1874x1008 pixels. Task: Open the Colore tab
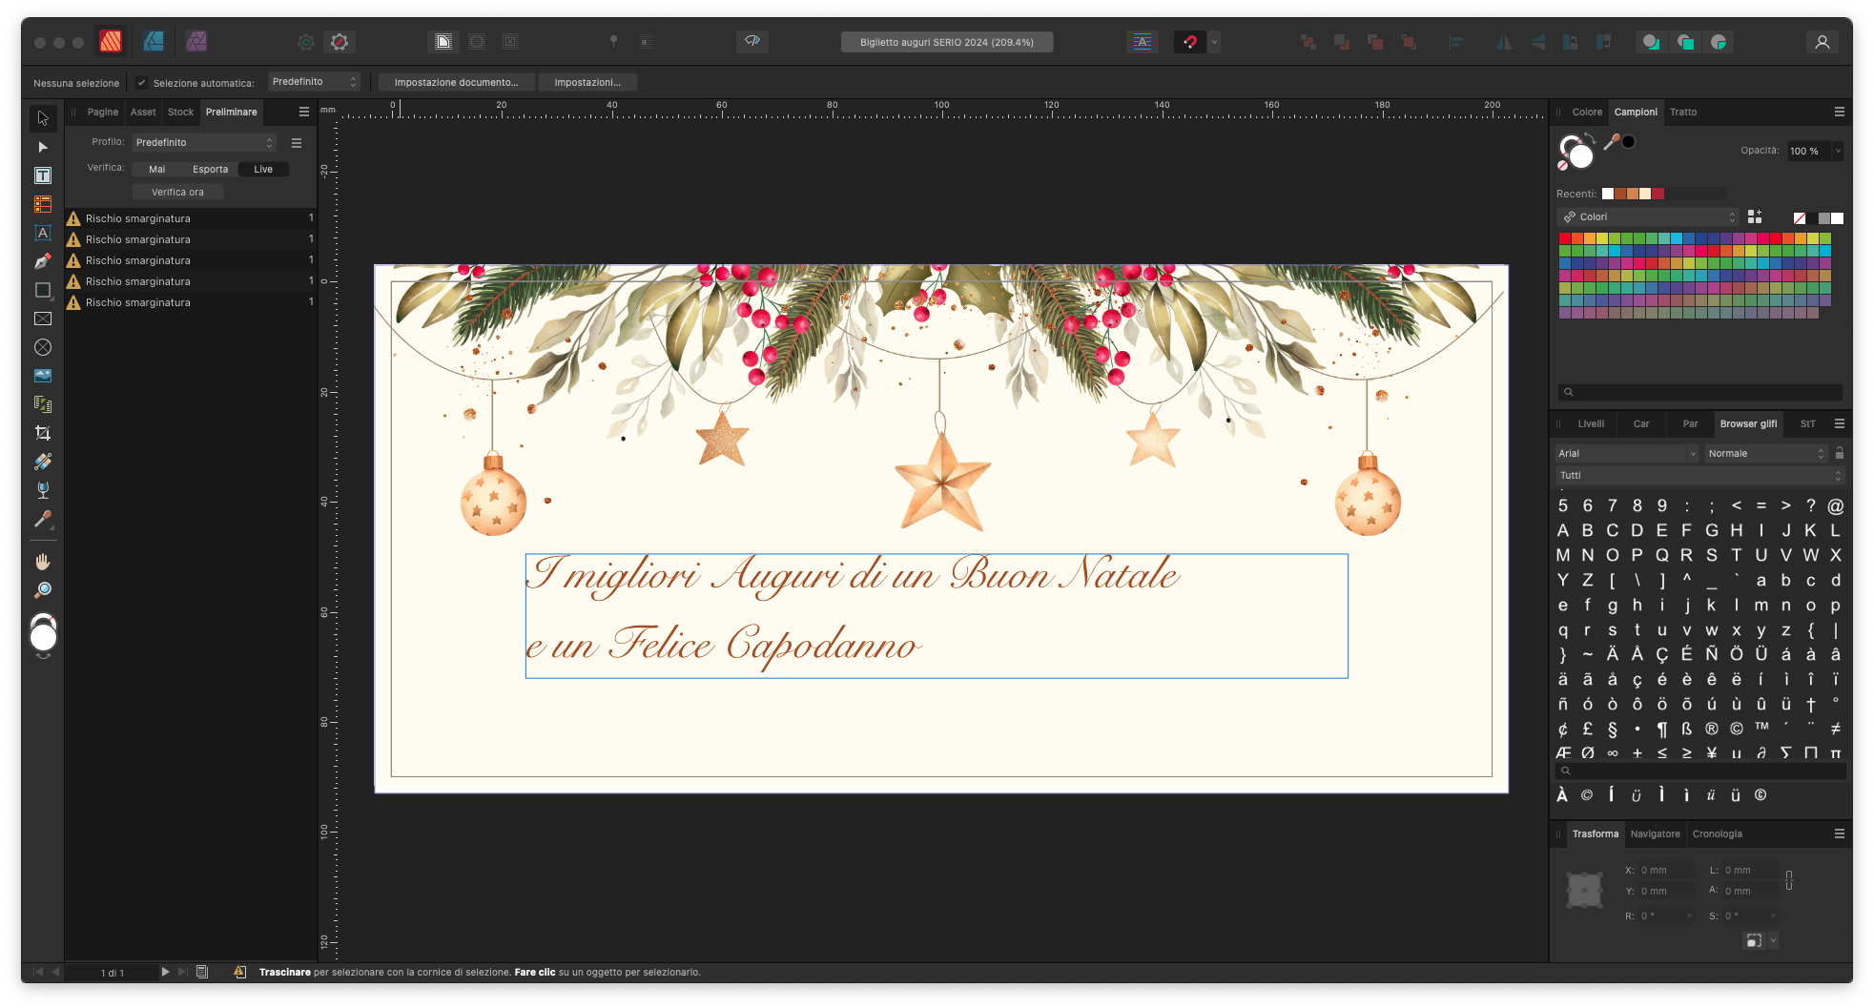tap(1587, 112)
